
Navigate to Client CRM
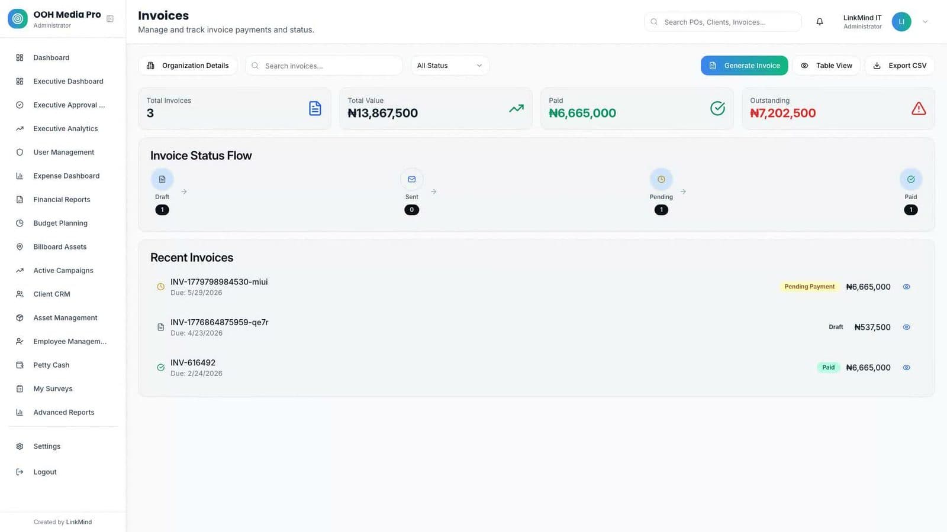click(x=63, y=294)
